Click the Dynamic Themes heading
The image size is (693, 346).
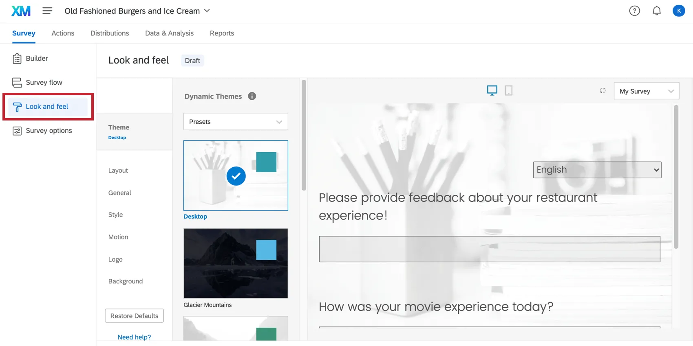pos(213,96)
